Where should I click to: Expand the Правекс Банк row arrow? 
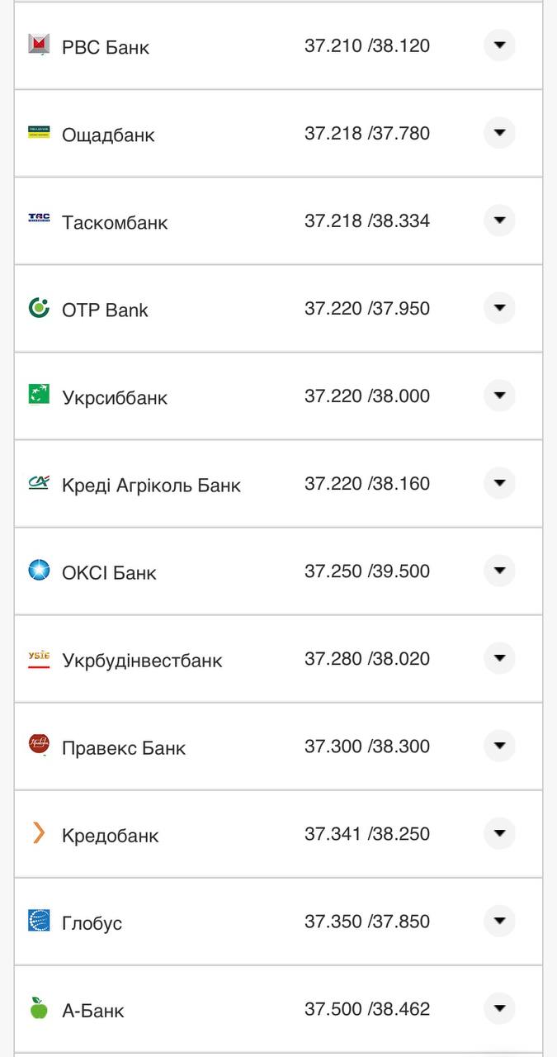(x=499, y=746)
